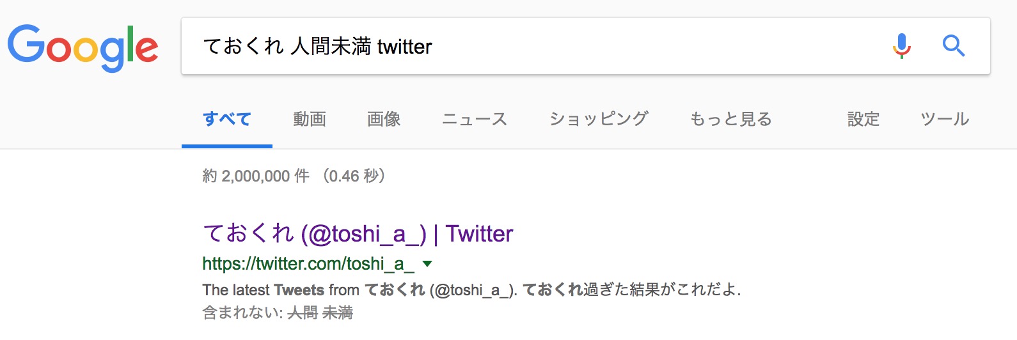The width and height of the screenshot is (1017, 340).
Task: Open the ておくれ (@toshi_a_) | Twitter result
Action: tap(358, 234)
